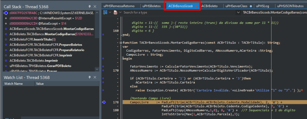Click modified dot on uPHSServerClass tab

251,6
